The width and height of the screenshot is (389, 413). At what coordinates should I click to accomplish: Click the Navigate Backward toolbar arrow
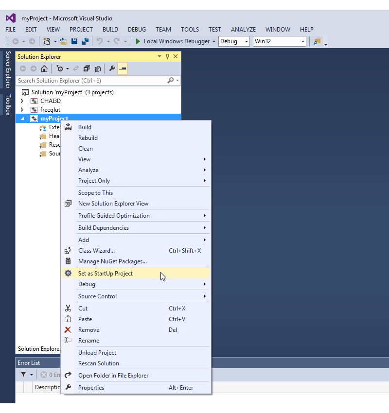(x=16, y=41)
